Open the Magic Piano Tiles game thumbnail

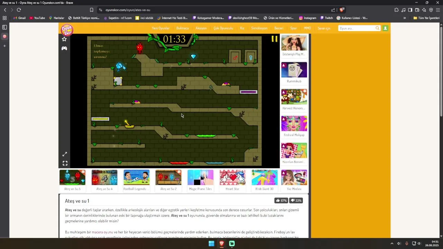click(200, 180)
